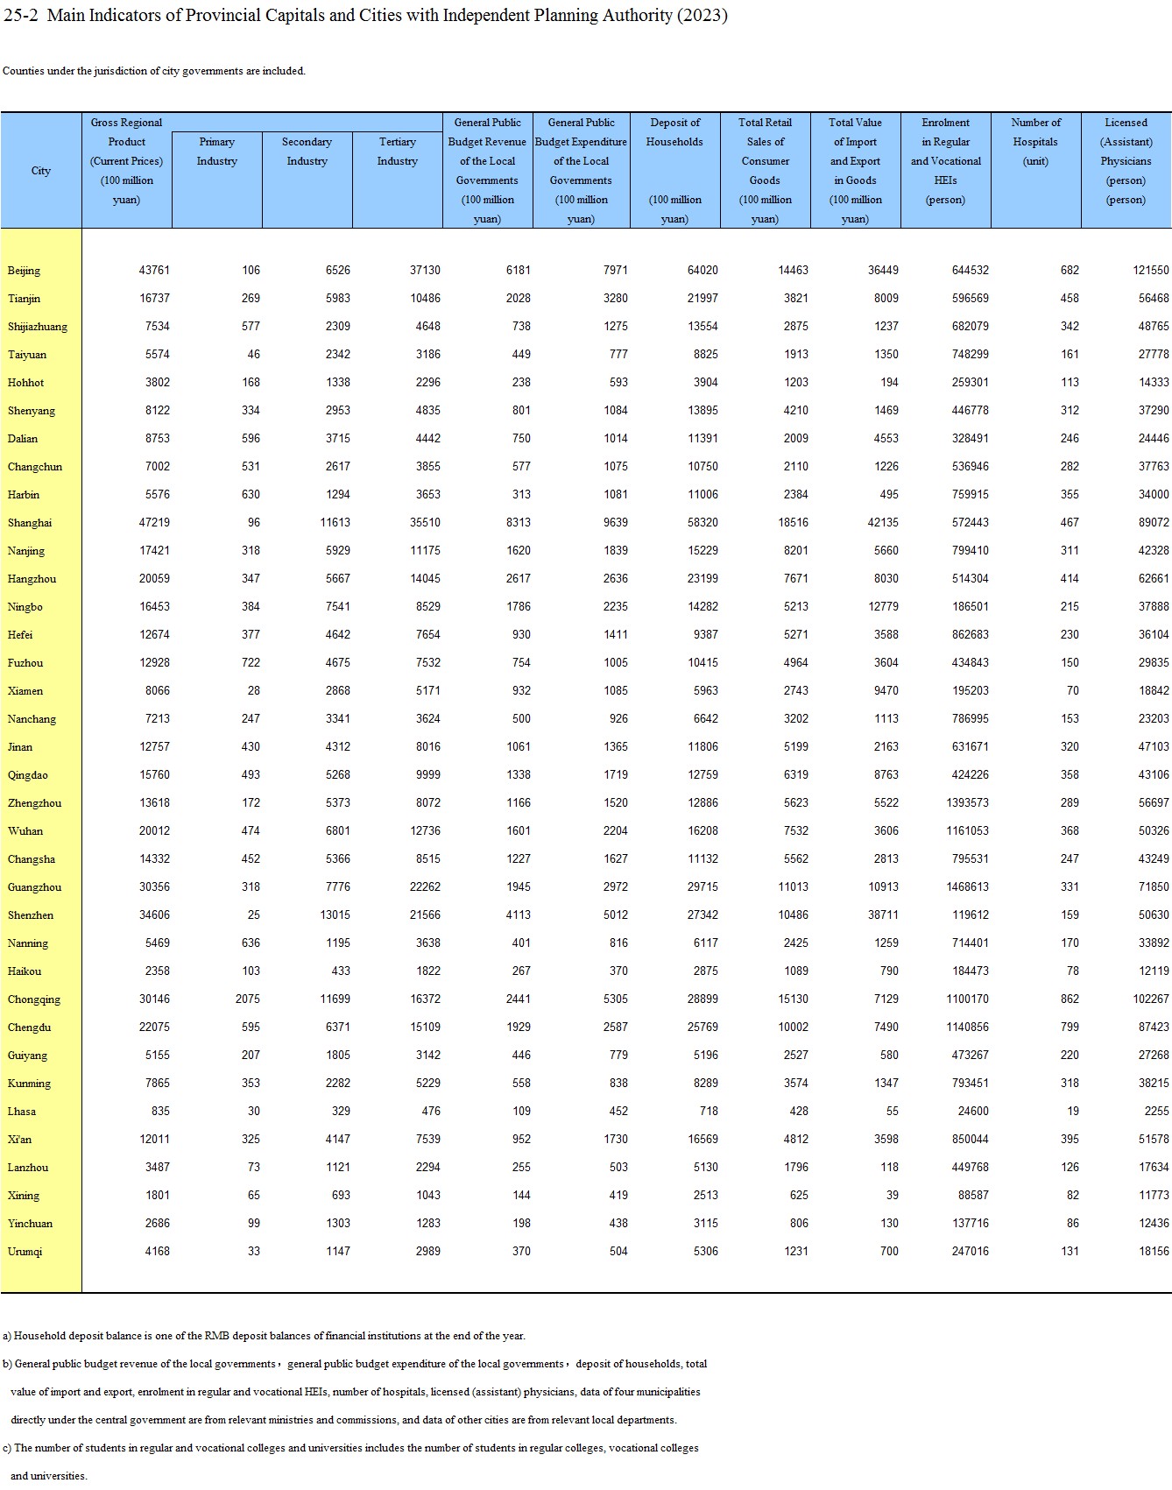
Task: Click the Shanghai city name cell
Action: pos(30,523)
